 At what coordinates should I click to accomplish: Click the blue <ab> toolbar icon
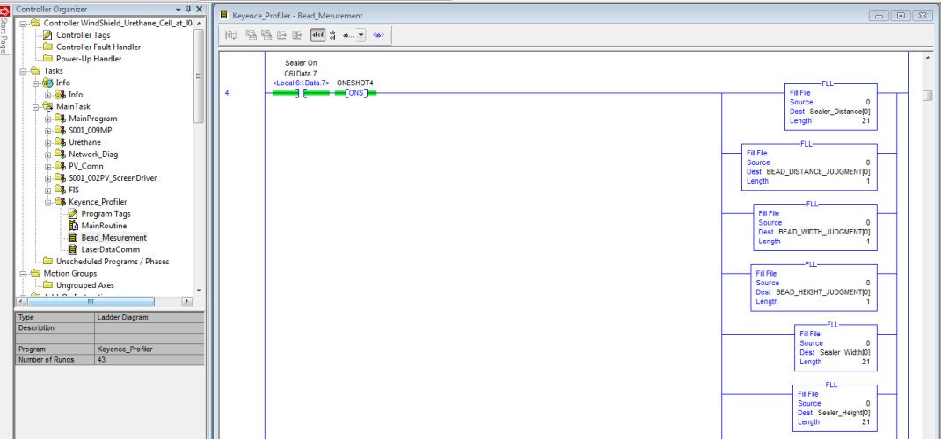click(x=378, y=35)
